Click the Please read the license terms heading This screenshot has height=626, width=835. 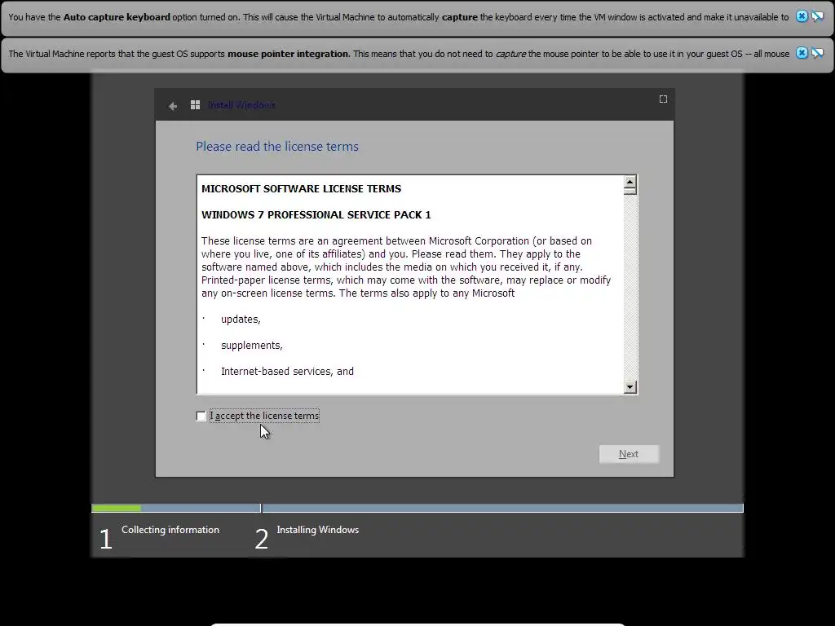[277, 147]
